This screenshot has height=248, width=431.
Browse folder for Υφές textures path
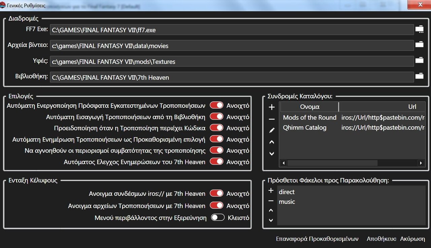pyautogui.click(x=419, y=61)
